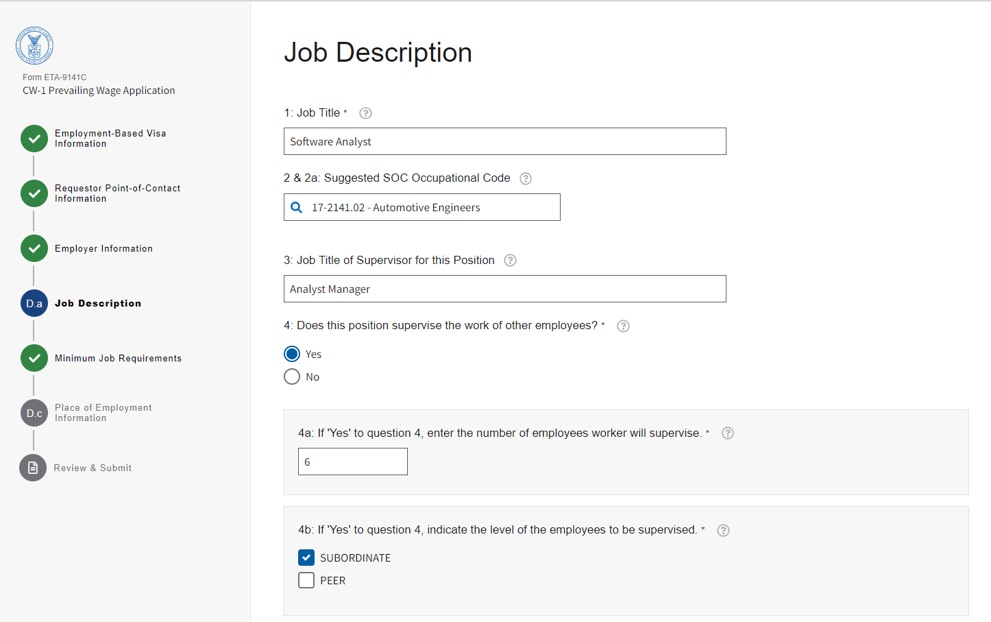Jump to Minimum Job Requirements step
This screenshot has height=622, width=991.
click(118, 358)
